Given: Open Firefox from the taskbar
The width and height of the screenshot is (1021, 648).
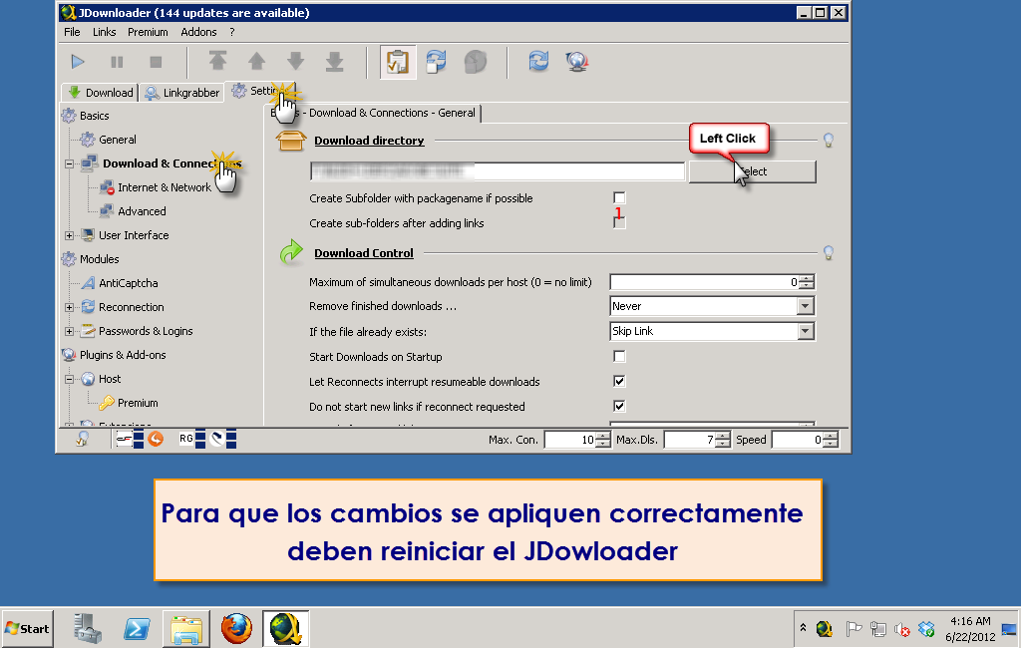Looking at the screenshot, I should [x=236, y=629].
